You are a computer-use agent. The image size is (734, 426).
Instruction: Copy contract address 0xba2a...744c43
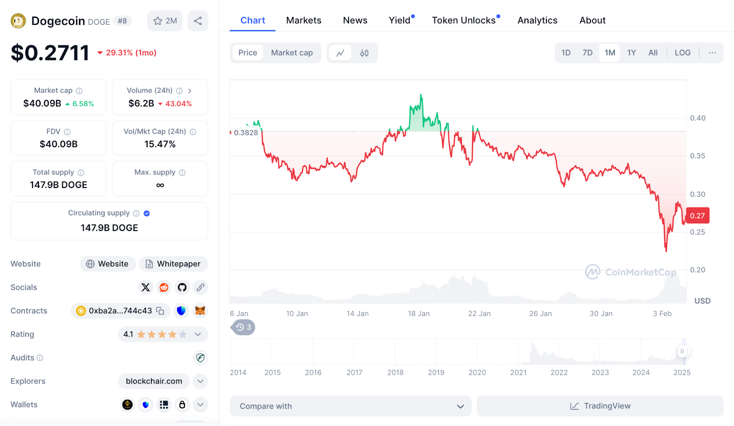point(160,311)
